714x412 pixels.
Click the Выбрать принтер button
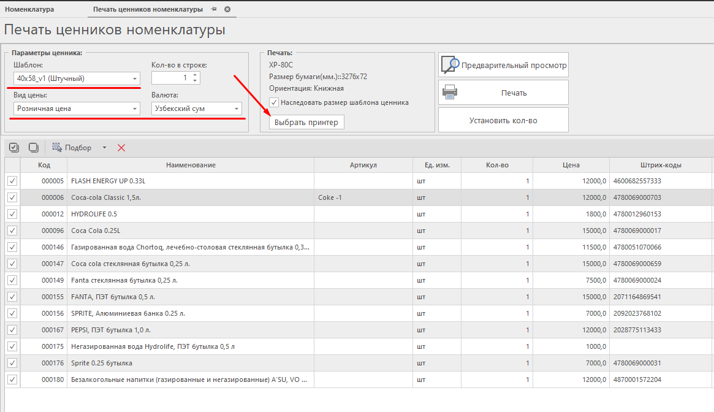click(306, 123)
